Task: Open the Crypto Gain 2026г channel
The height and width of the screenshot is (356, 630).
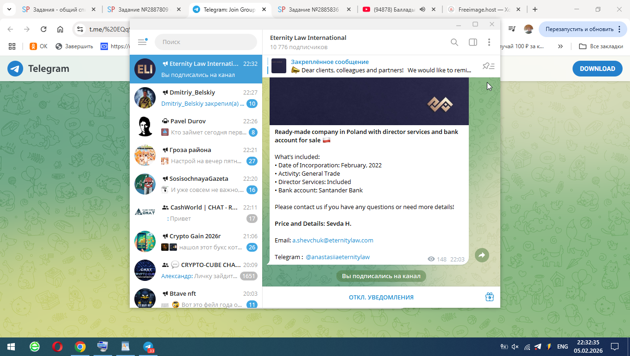Action: [196, 242]
